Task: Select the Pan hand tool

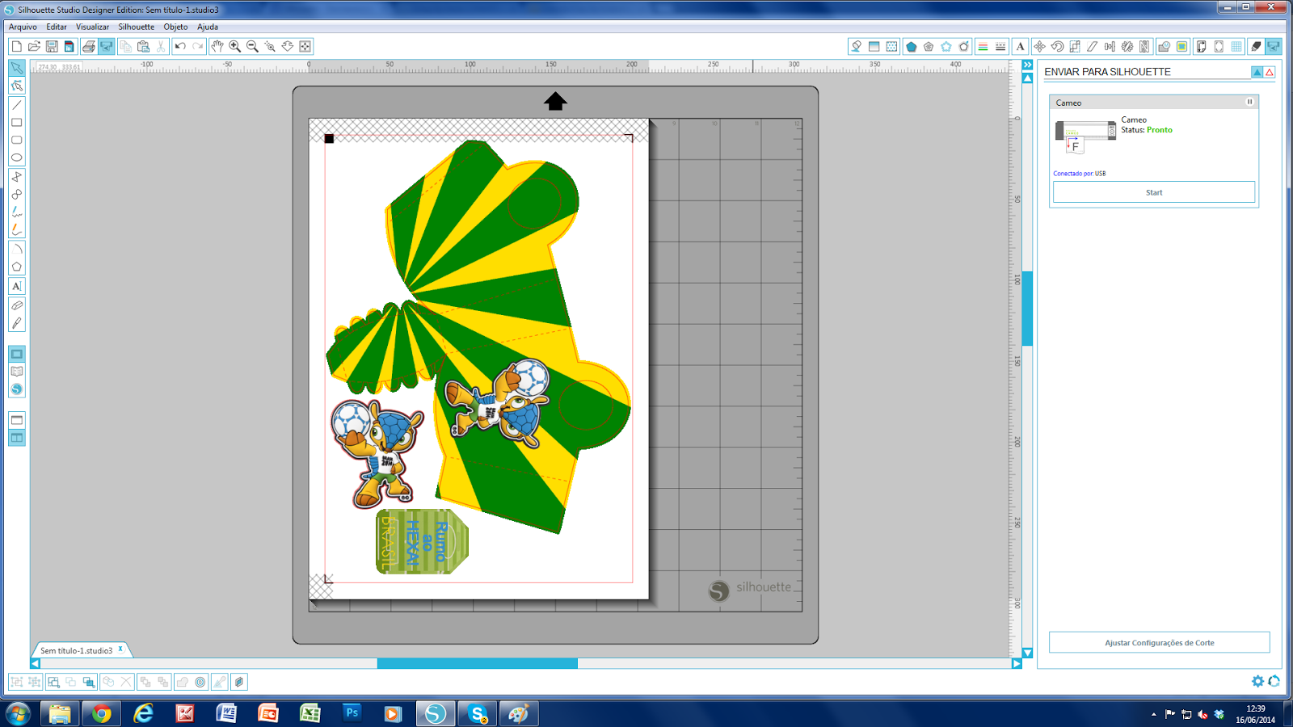Action: point(217,47)
